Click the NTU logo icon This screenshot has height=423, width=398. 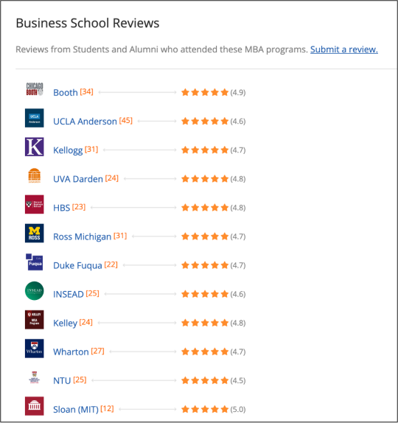pyautogui.click(x=34, y=377)
